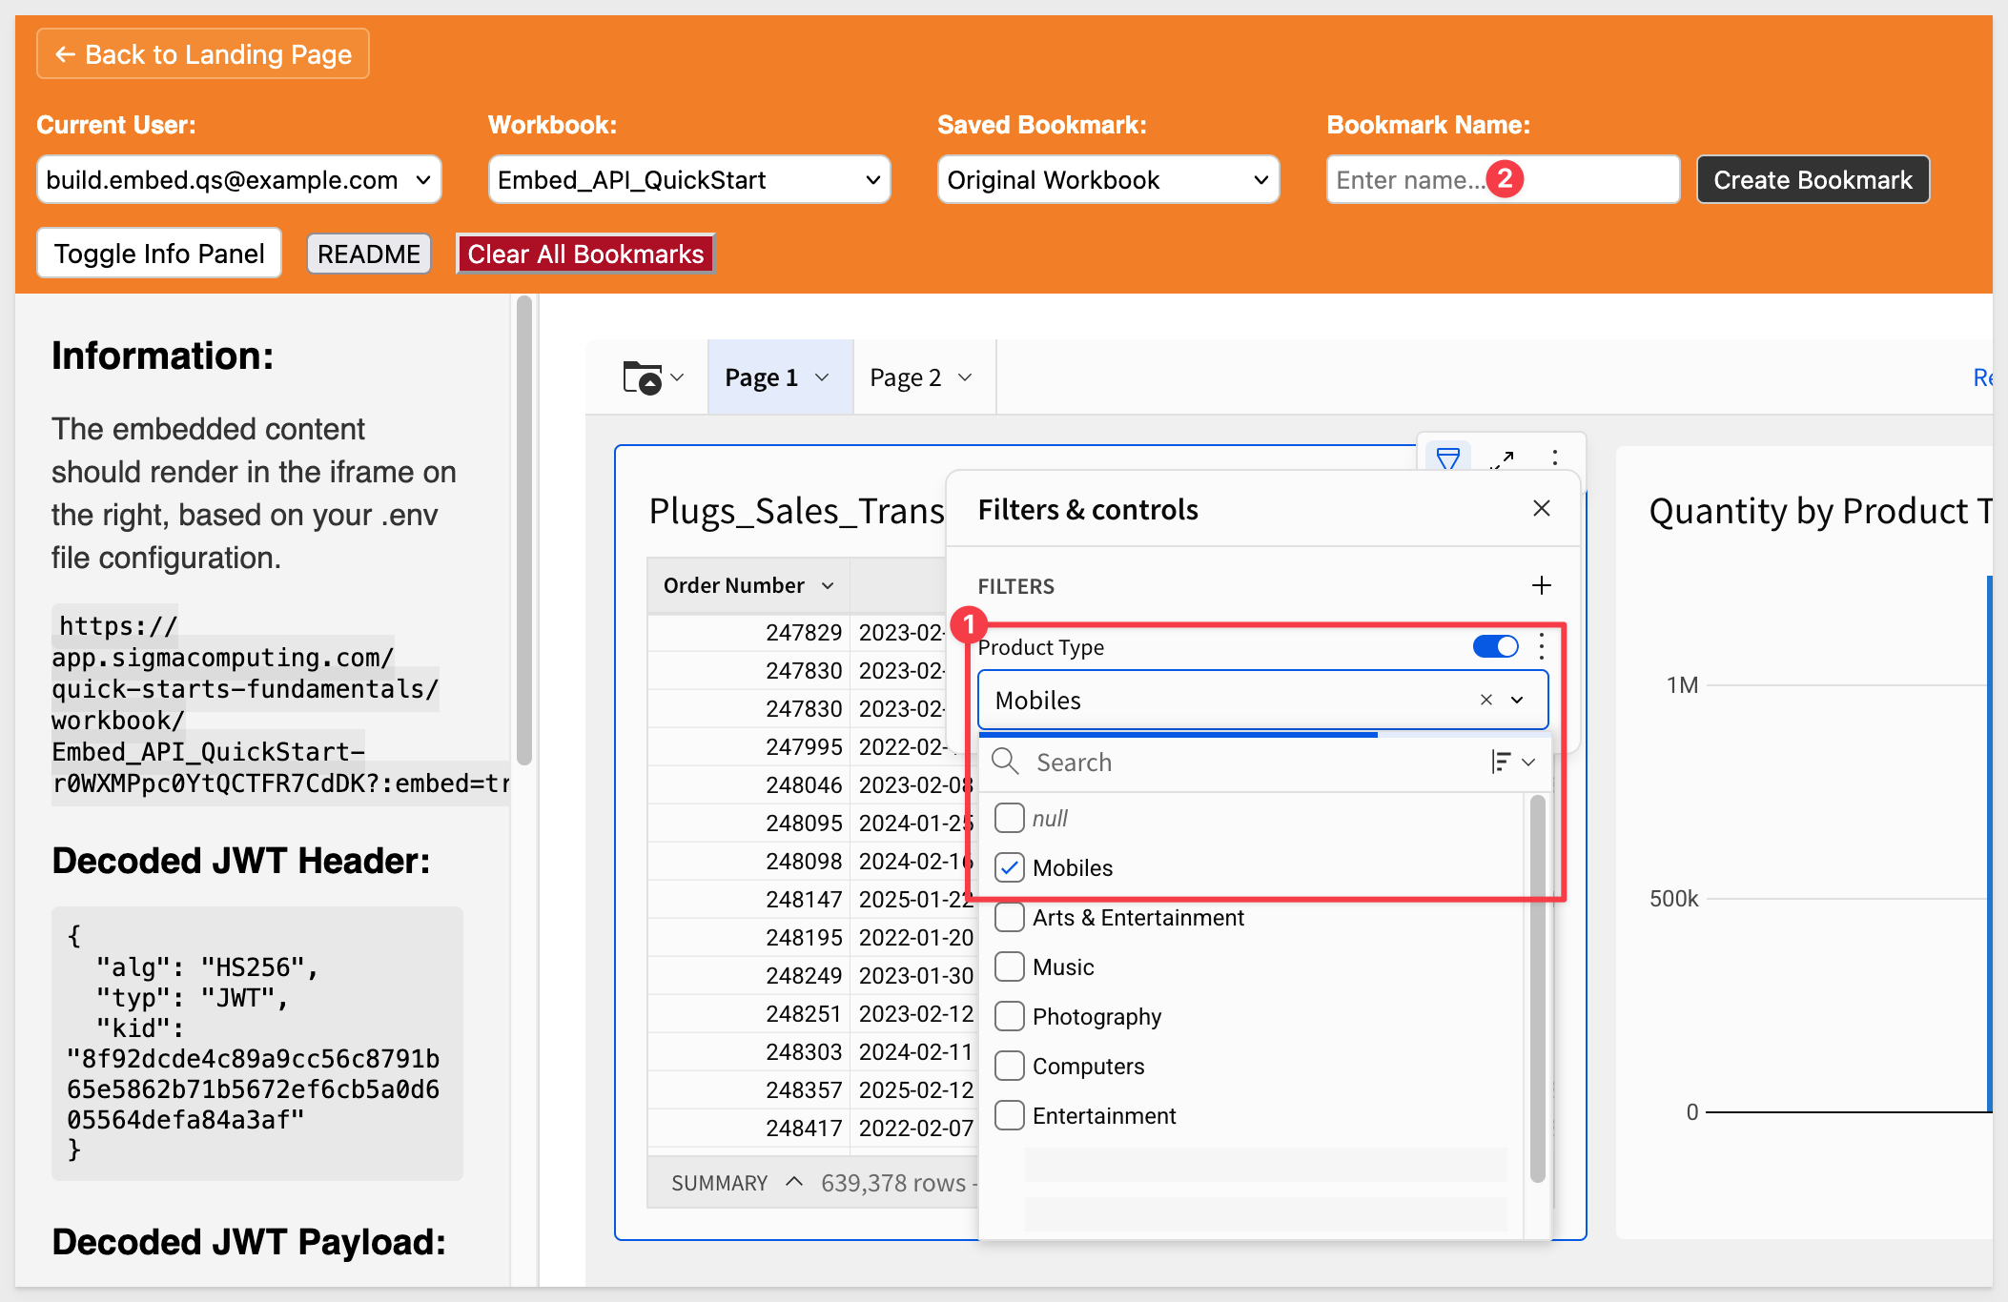This screenshot has width=2008, height=1302.
Task: Uncheck the Mobiles checkbox
Action: [x=1009, y=867]
